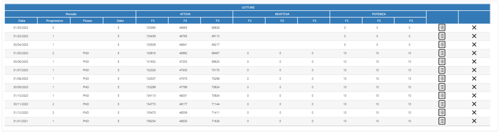This screenshot has height=133, width=500.
Task: Open details list icon for 30/04/2020 row
Action: point(442,45)
